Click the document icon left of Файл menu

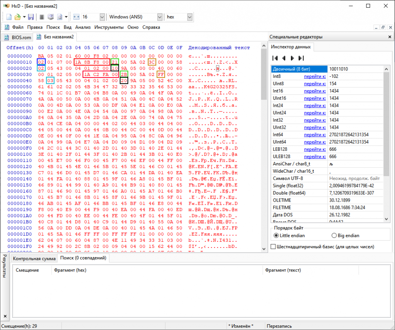tap(7, 27)
